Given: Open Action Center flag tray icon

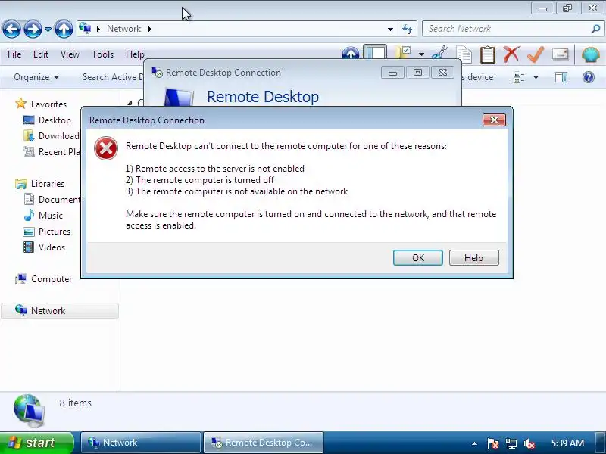Looking at the screenshot, I should [493, 443].
